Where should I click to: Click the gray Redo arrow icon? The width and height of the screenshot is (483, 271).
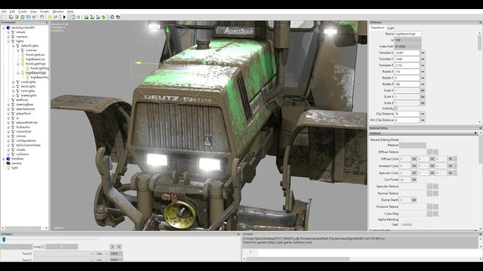point(55,17)
